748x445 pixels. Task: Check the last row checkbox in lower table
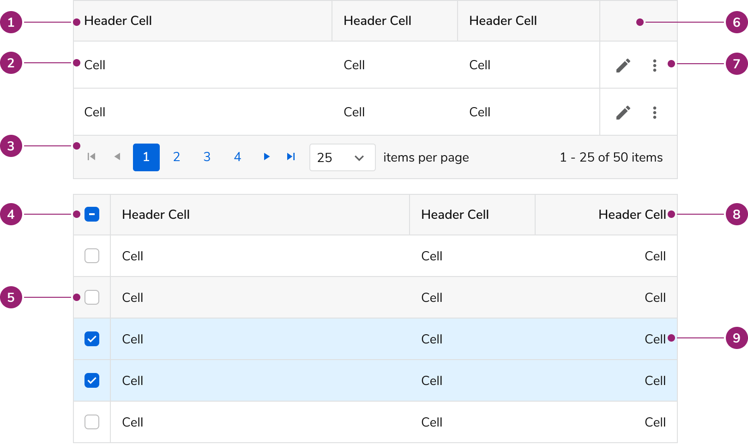[x=92, y=422]
